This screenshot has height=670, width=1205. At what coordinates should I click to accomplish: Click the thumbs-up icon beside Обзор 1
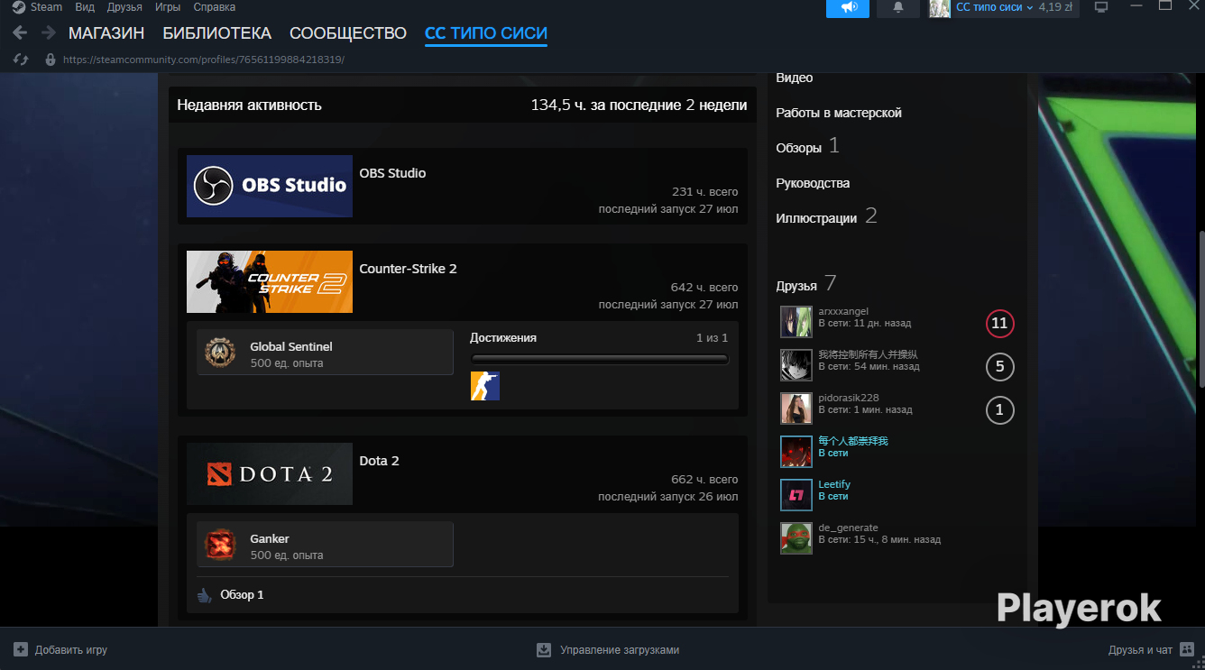[x=205, y=595]
